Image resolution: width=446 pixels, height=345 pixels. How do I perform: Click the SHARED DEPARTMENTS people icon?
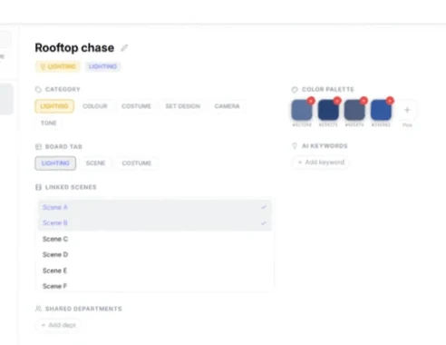pyautogui.click(x=38, y=309)
